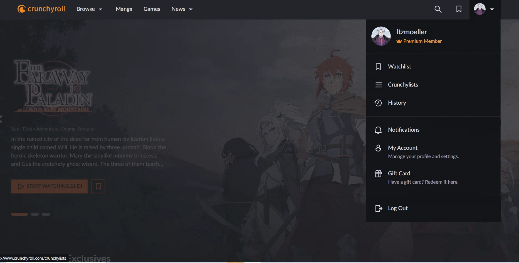Click the My Account person icon
This screenshot has height=263, width=519.
pos(378,148)
